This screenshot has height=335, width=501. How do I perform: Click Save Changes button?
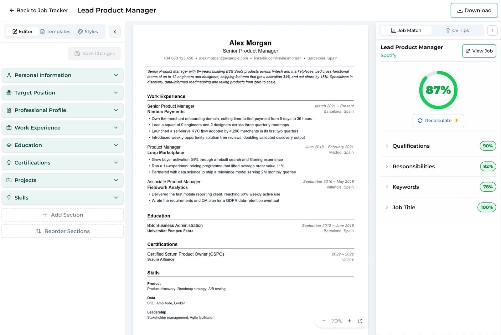pos(95,53)
